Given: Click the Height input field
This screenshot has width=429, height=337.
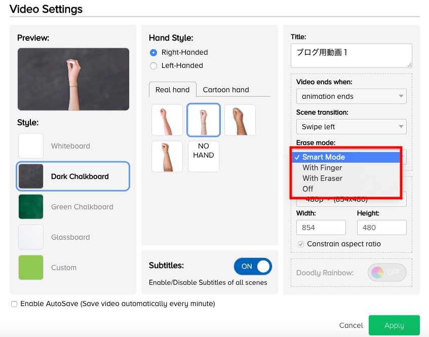Looking at the screenshot, I should tap(382, 227).
